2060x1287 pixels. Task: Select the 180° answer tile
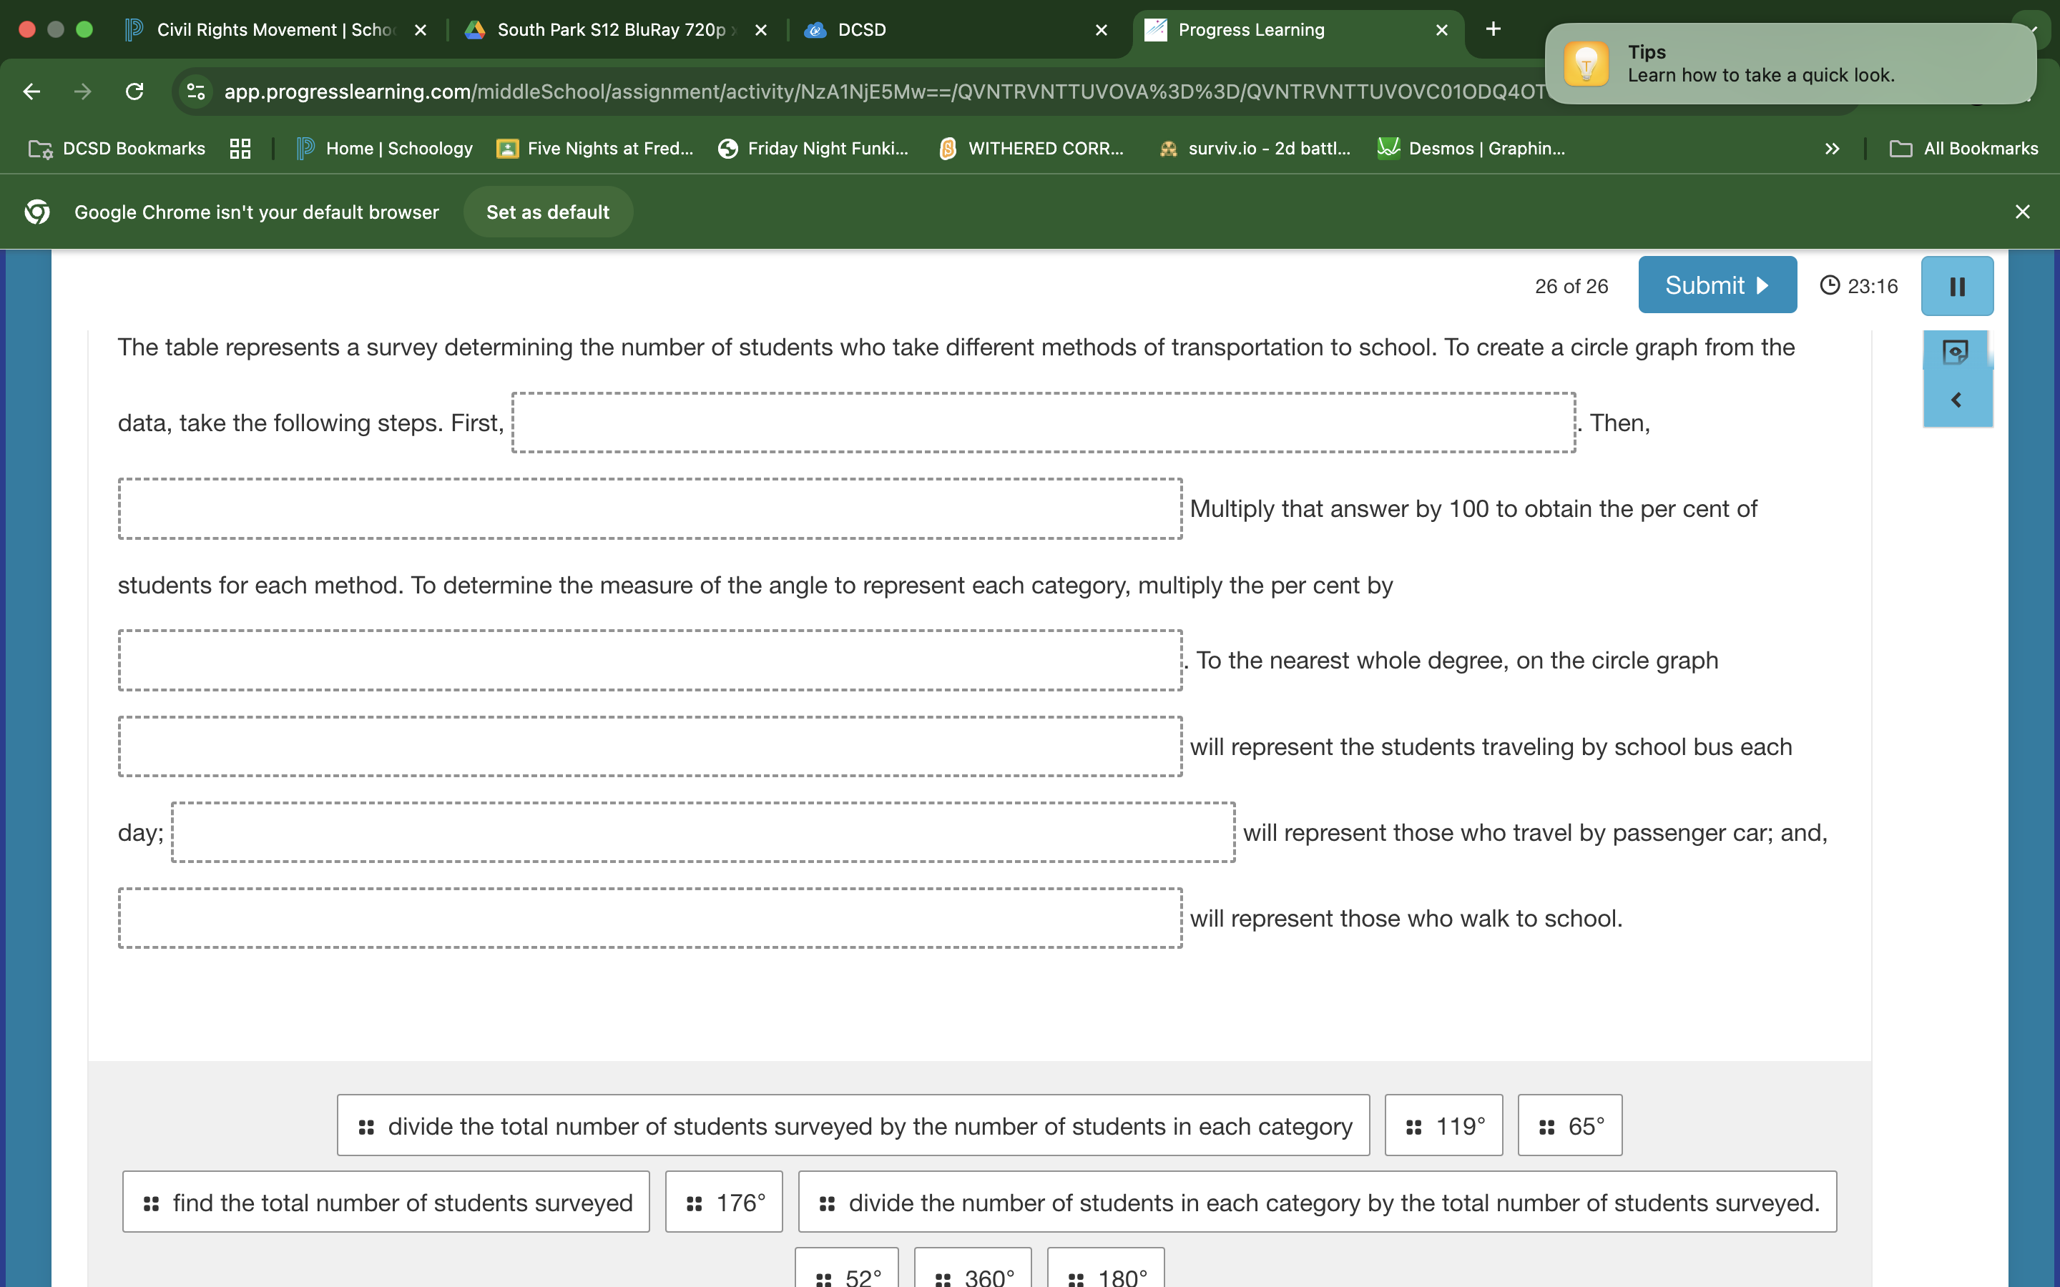point(1105,1269)
